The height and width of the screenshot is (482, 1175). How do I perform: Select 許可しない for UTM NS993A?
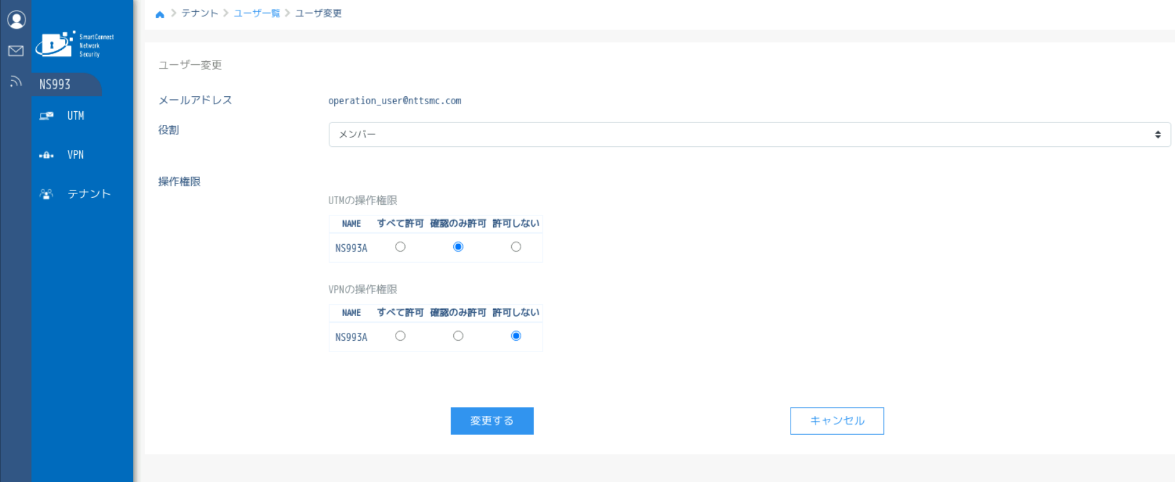tap(516, 247)
